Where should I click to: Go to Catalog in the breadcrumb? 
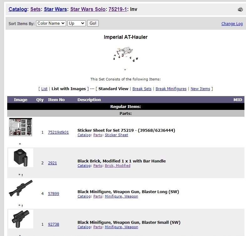coord(18,9)
